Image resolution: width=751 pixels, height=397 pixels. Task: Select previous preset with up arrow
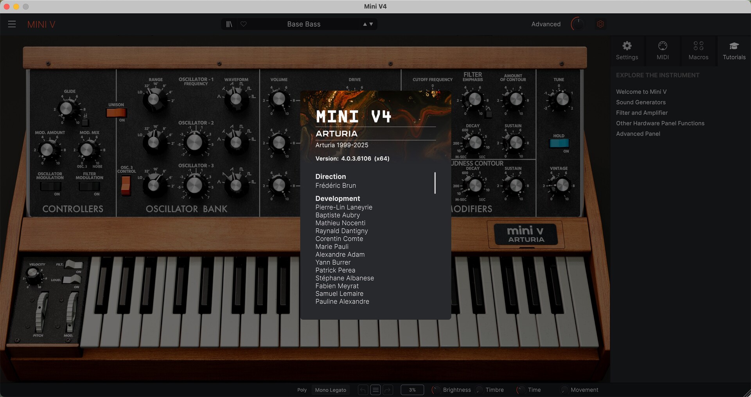(365, 24)
